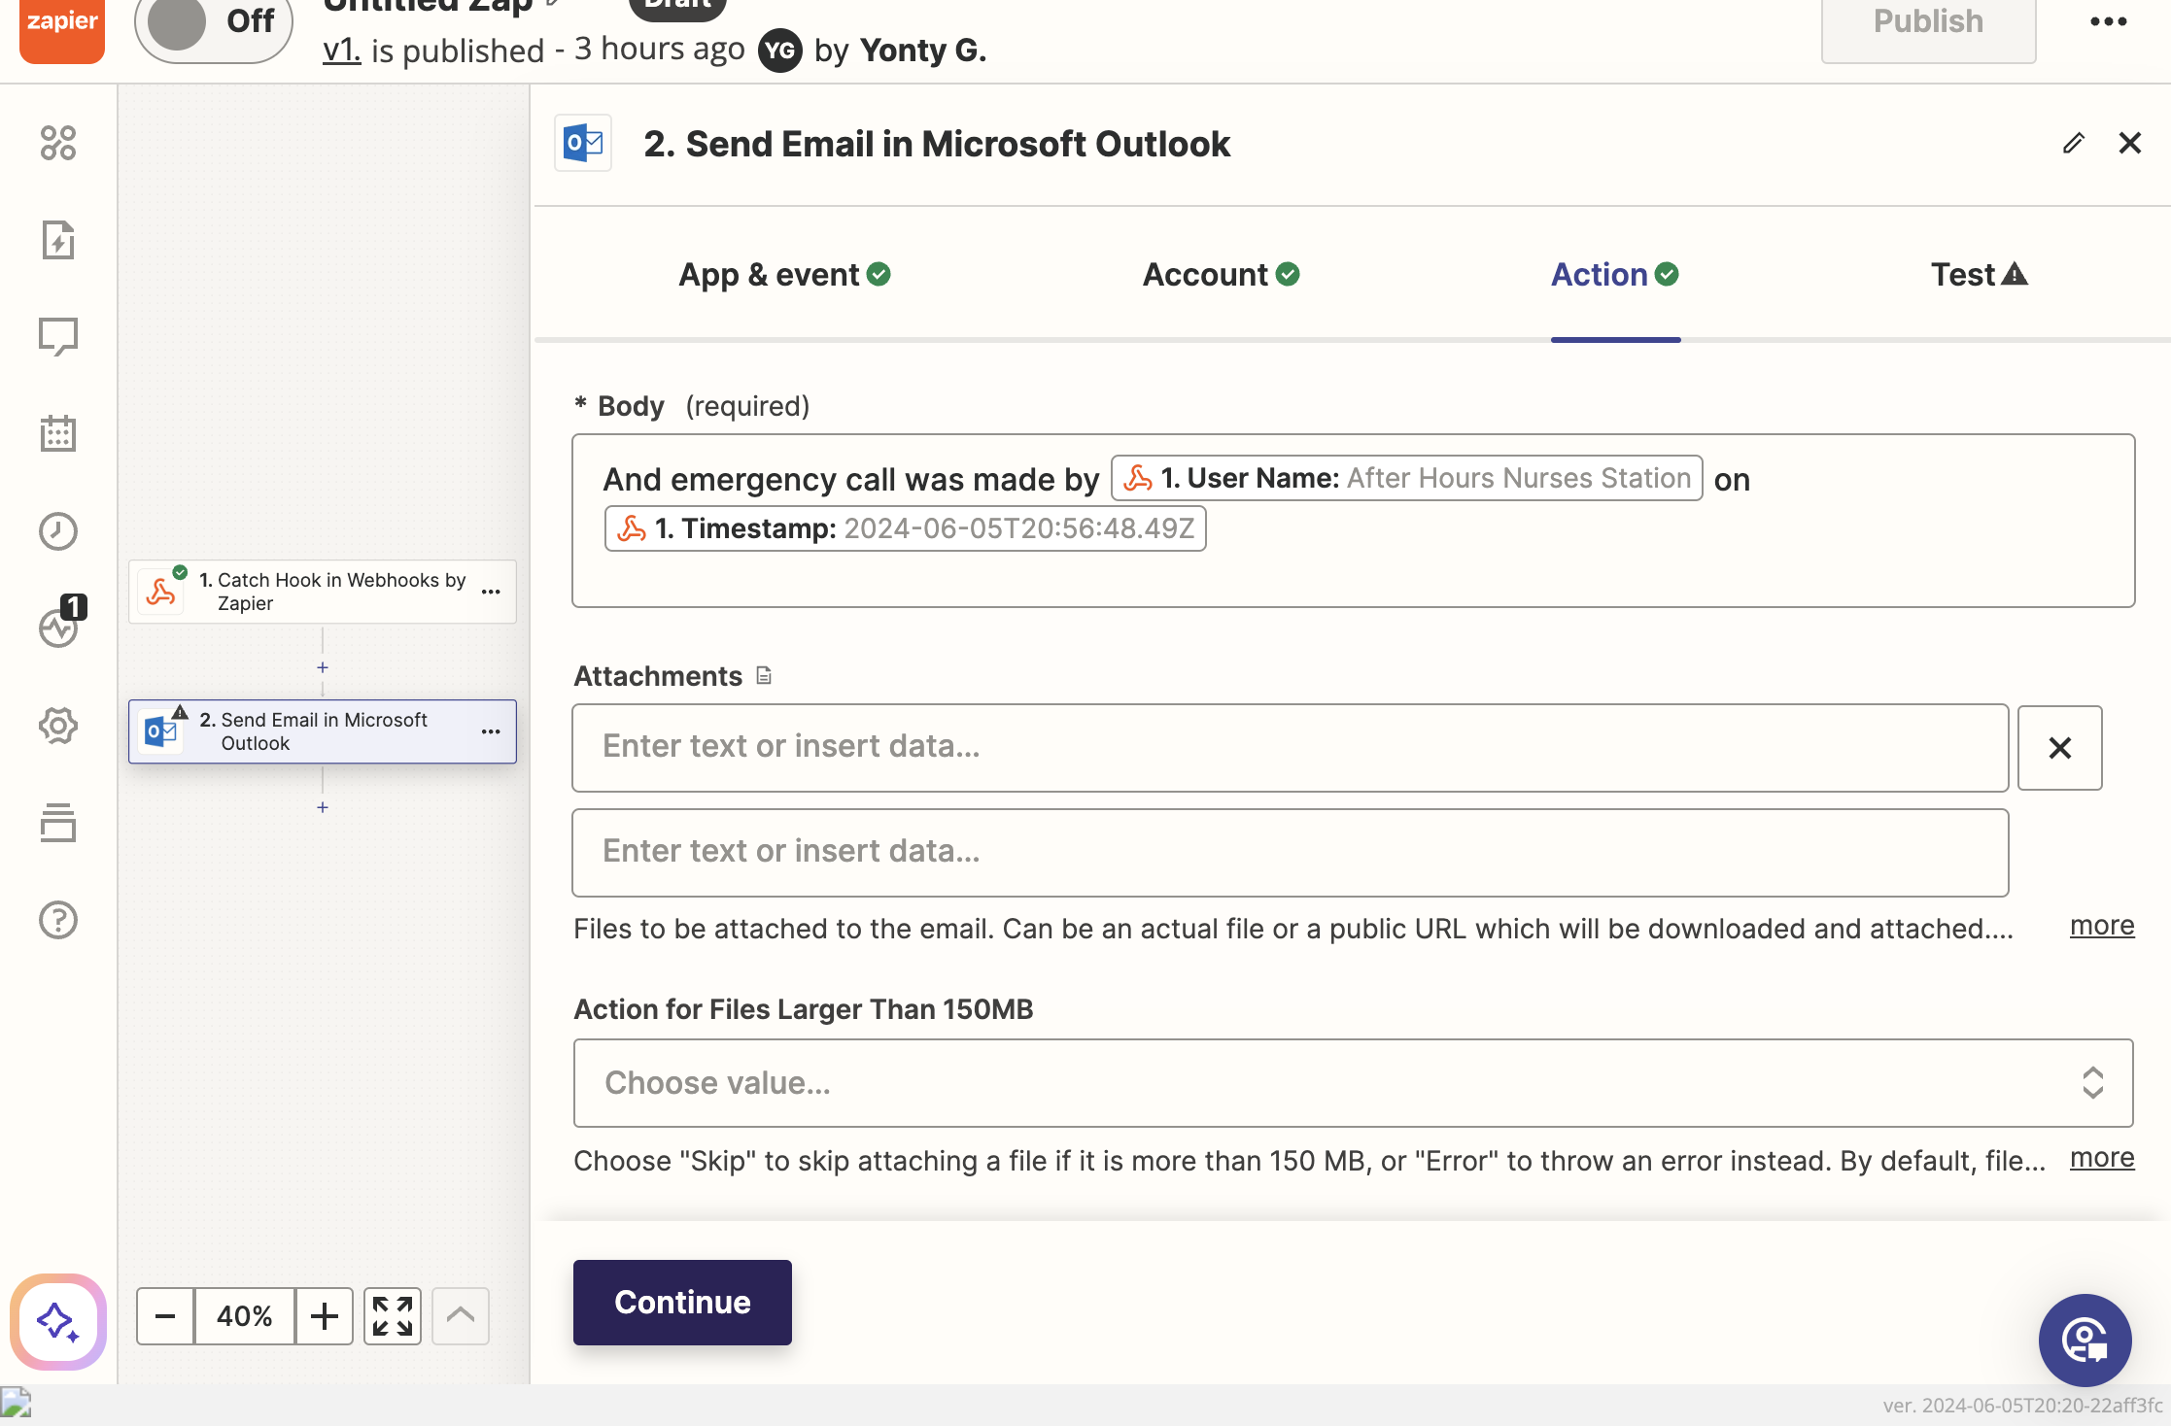Switch to the Test tab

click(x=1980, y=275)
